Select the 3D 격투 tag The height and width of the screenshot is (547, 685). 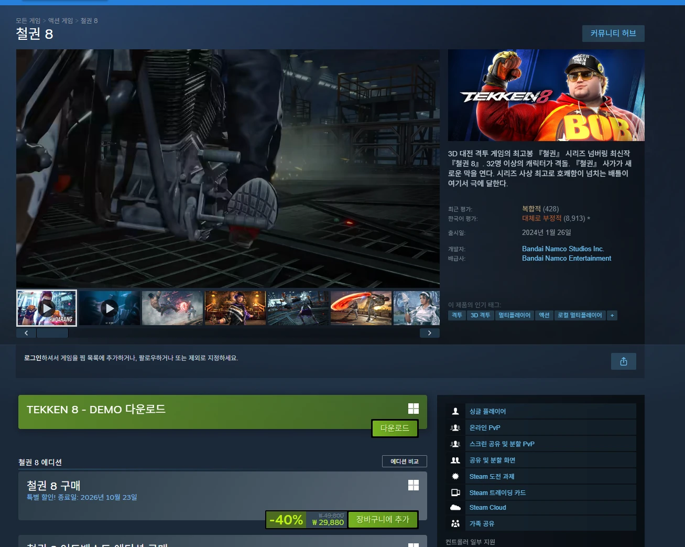coord(480,315)
